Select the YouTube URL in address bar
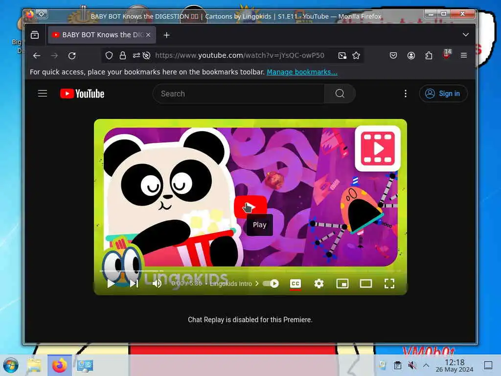501x376 pixels. [x=240, y=55]
